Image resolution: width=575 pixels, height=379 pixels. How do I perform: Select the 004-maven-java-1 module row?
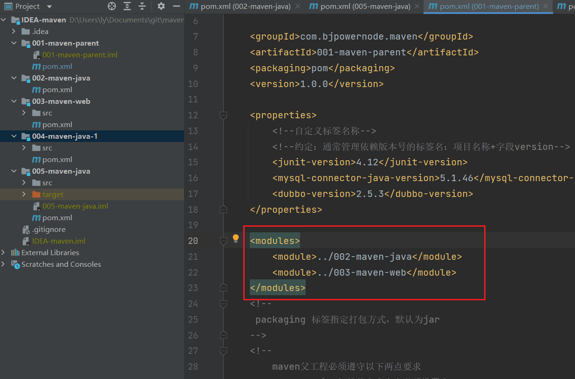(x=92, y=136)
